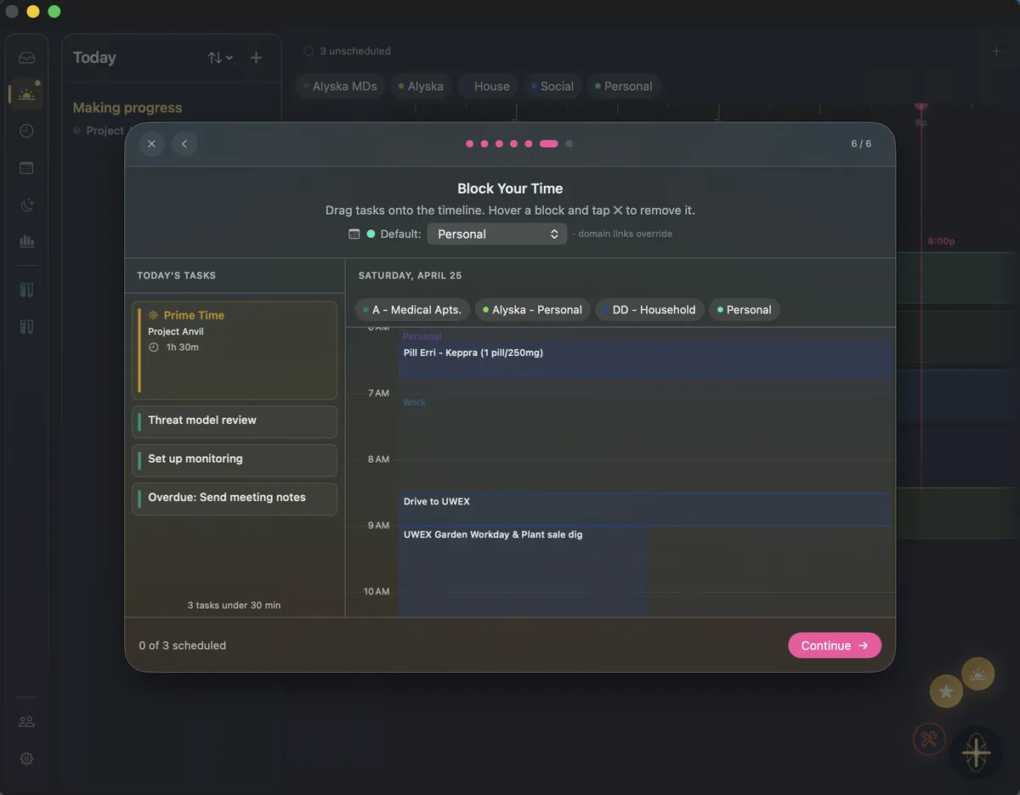Open the calendar view from the sidebar
Viewport: 1020px width, 795px height.
click(26, 167)
